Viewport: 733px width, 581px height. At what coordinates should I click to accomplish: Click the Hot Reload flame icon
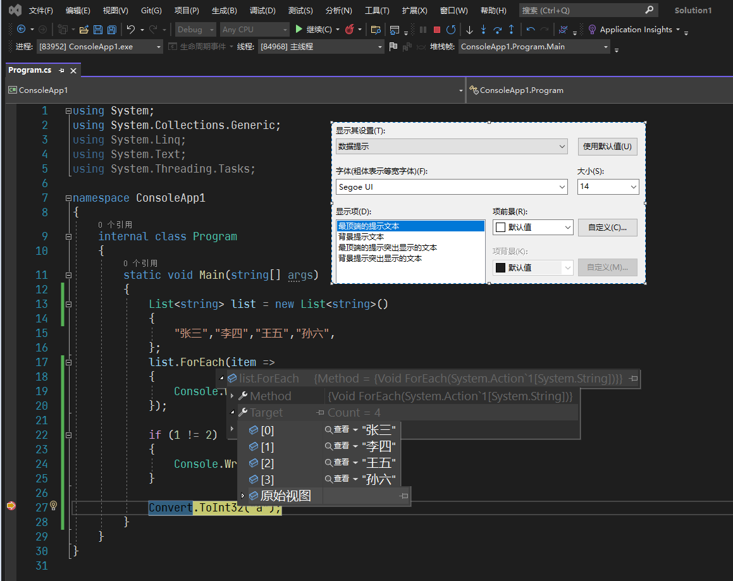point(349,30)
